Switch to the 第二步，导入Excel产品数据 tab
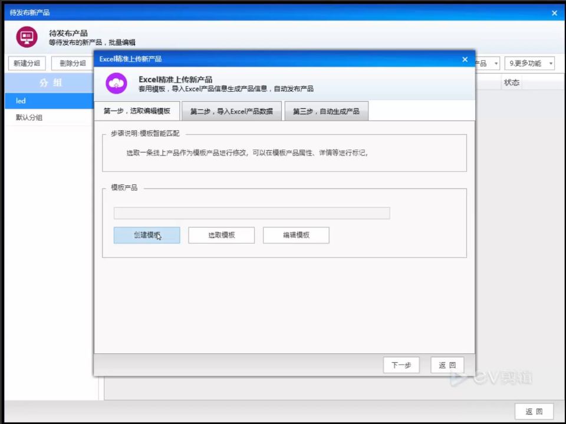The width and height of the screenshot is (566, 424). tap(231, 111)
